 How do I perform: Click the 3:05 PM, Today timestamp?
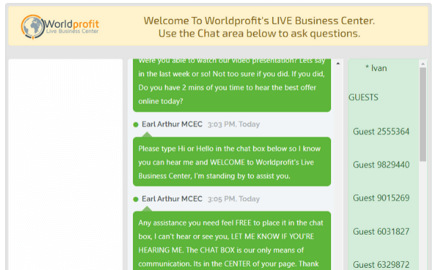tap(234, 199)
